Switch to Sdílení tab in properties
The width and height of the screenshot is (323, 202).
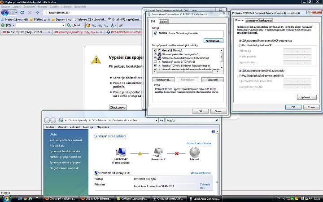164,22
